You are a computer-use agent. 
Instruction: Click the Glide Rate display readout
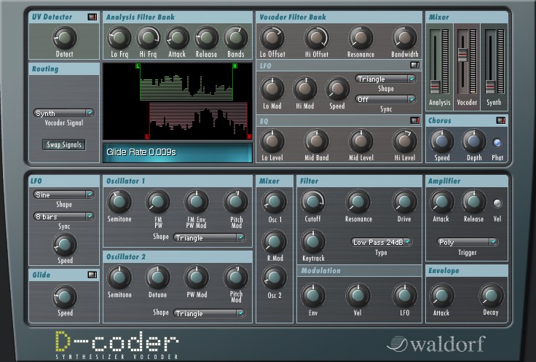click(x=178, y=152)
